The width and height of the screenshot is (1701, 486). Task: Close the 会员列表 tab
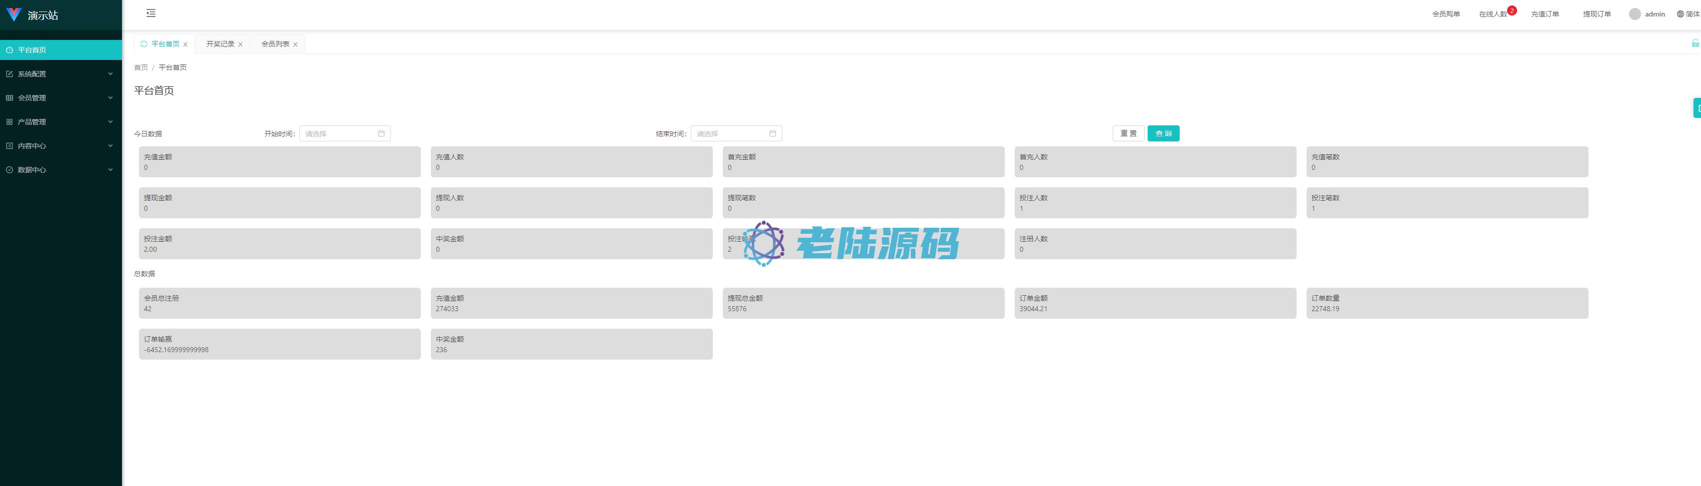295,45
